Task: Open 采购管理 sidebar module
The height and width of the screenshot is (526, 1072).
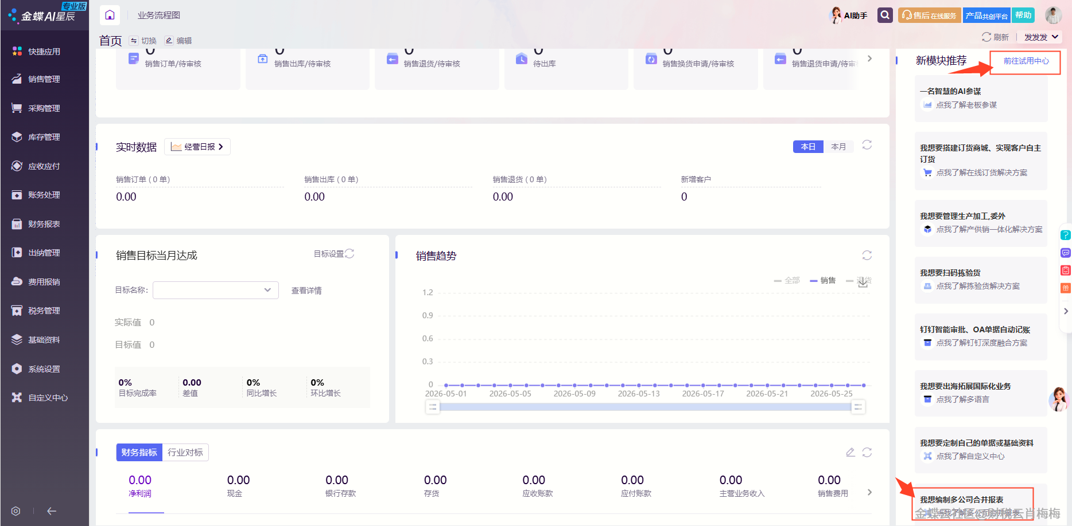Action: (44, 108)
